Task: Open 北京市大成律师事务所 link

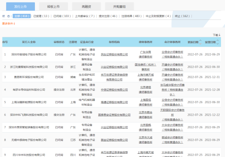Action: [x=145, y=140]
